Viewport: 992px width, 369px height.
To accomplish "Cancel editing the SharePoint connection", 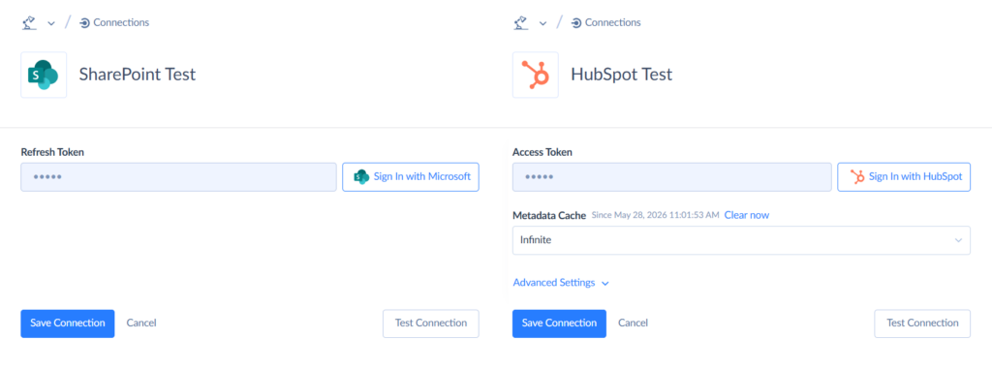I will pyautogui.click(x=141, y=323).
